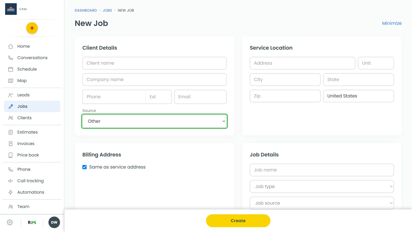Navigate to Conversations section

click(x=32, y=58)
